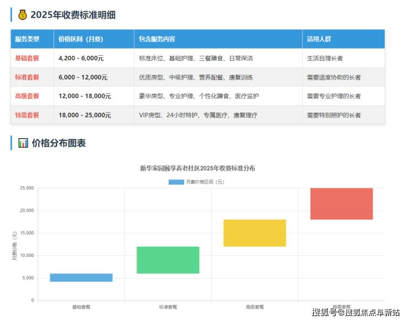Click the 包含服务内容 column header
Screen dimensions: 409x321
[x=157, y=39]
